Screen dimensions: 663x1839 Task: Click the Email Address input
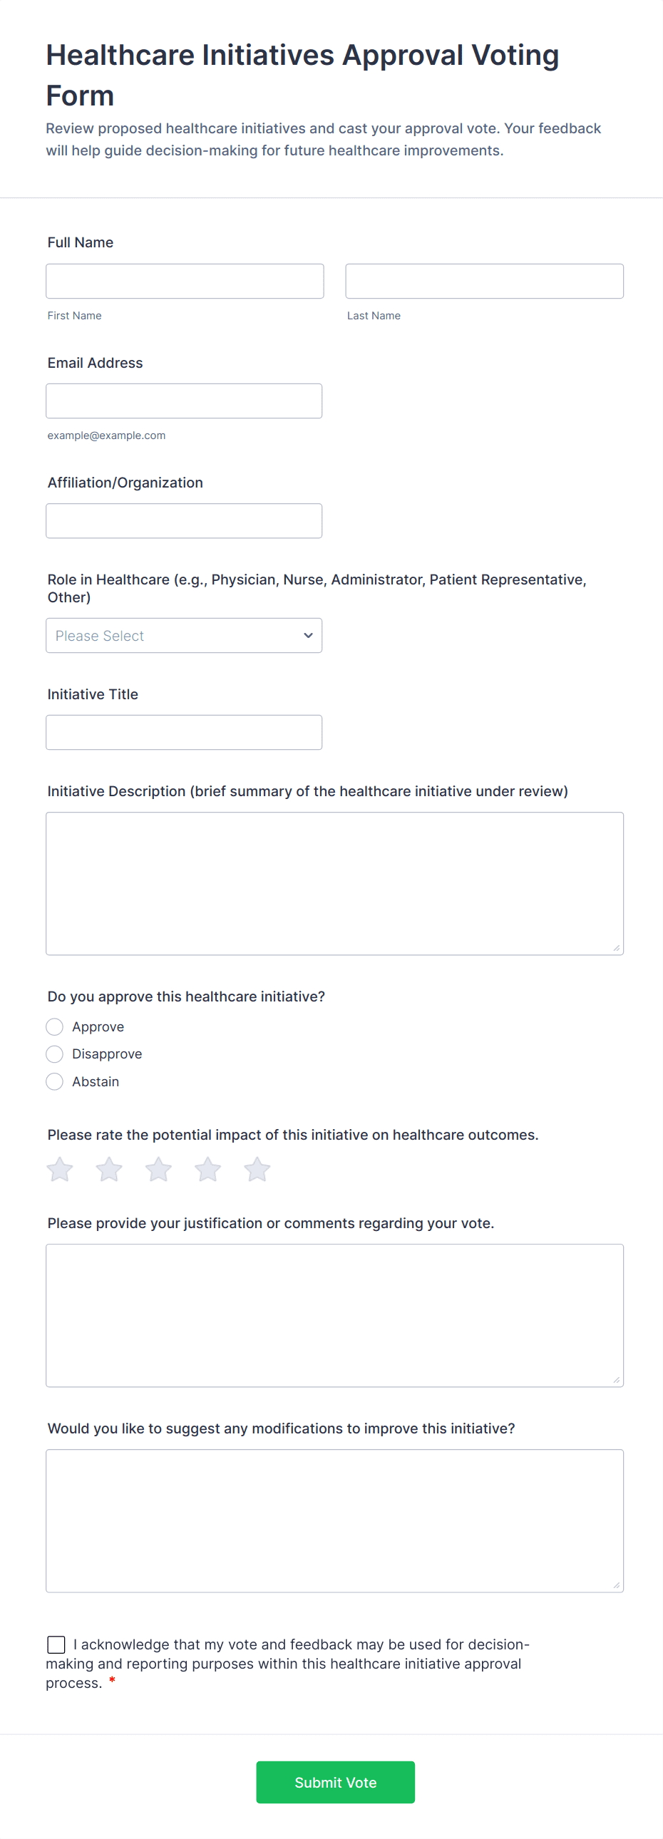(184, 401)
